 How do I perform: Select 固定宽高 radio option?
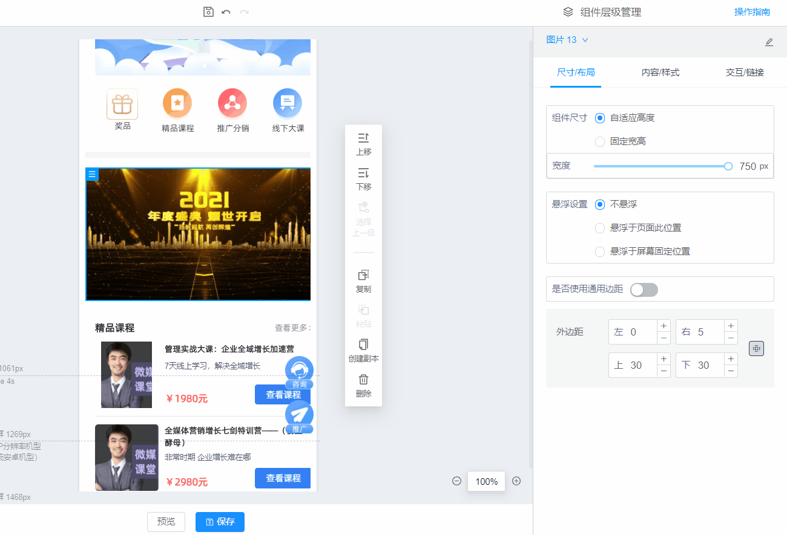(600, 141)
